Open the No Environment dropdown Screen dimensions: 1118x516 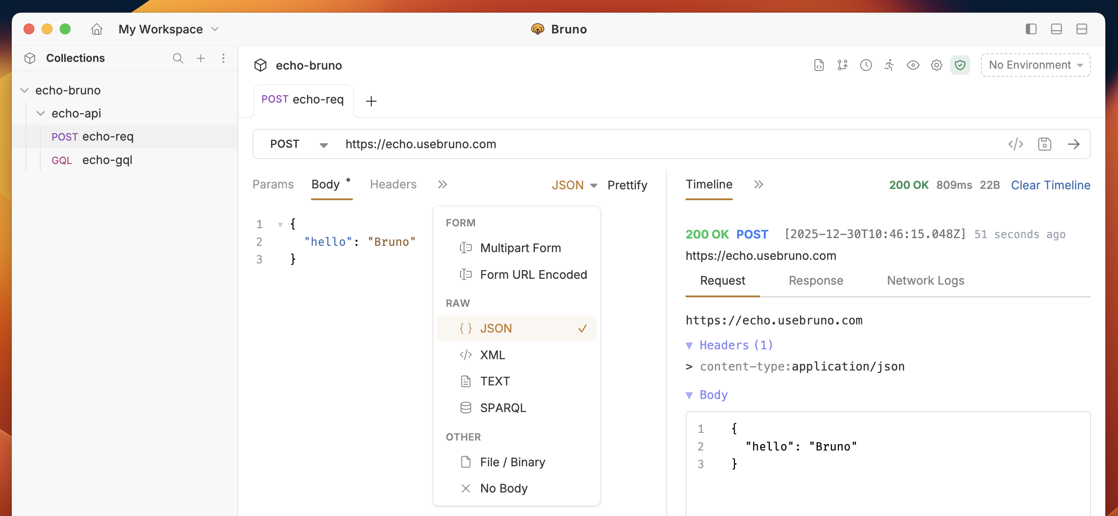pyautogui.click(x=1035, y=65)
